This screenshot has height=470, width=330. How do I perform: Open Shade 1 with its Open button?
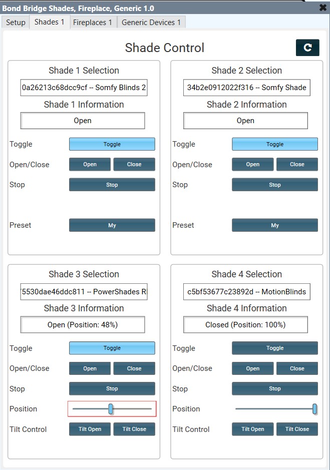pyautogui.click(x=90, y=164)
